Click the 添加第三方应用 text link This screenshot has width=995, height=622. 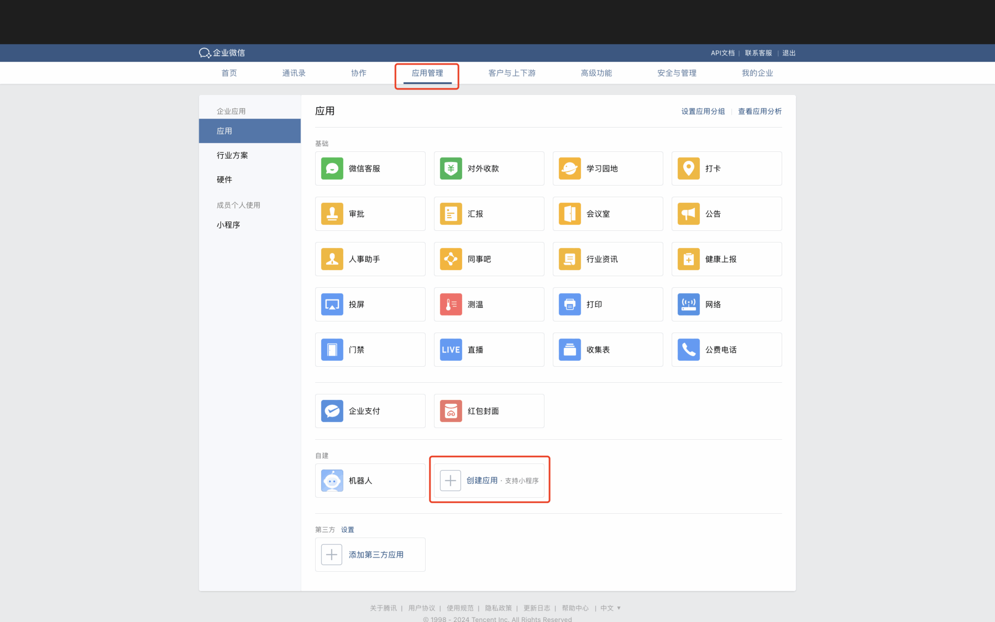[x=376, y=555]
